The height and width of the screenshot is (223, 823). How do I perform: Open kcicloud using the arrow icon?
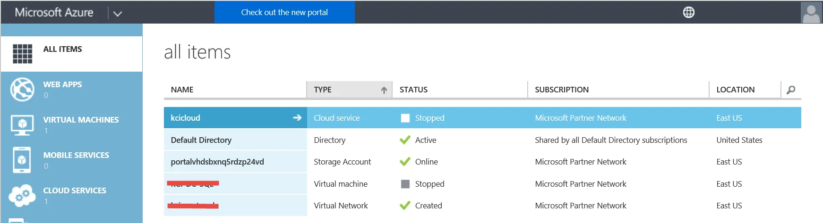pos(297,118)
